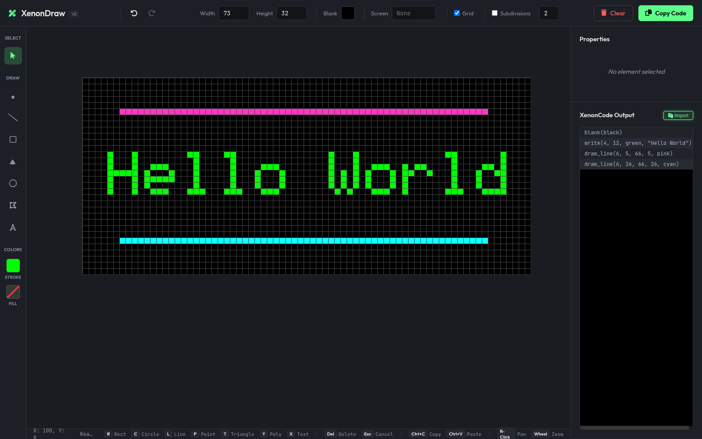
Task: Click the Subdivisions number field
Action: [x=549, y=13]
